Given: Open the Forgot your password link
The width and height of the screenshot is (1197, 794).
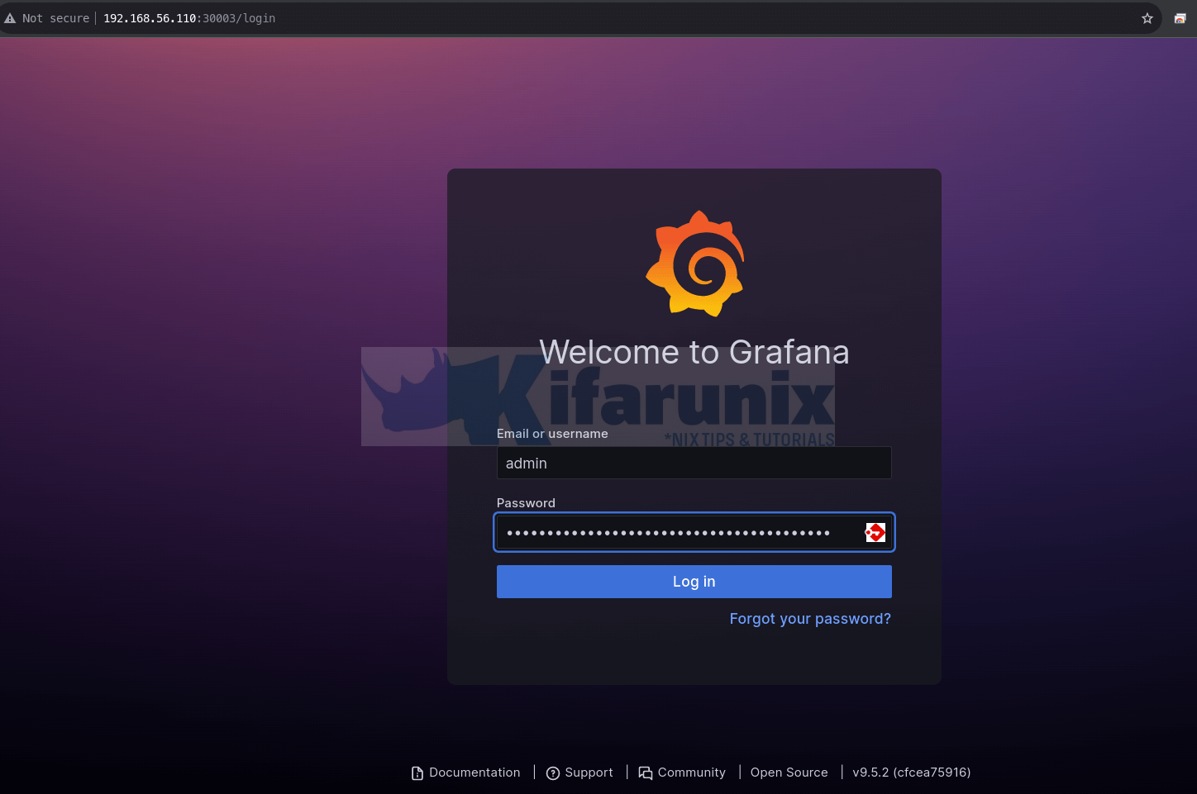Looking at the screenshot, I should pos(810,619).
